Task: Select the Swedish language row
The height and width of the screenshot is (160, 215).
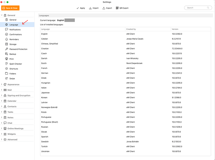Action: (126, 141)
